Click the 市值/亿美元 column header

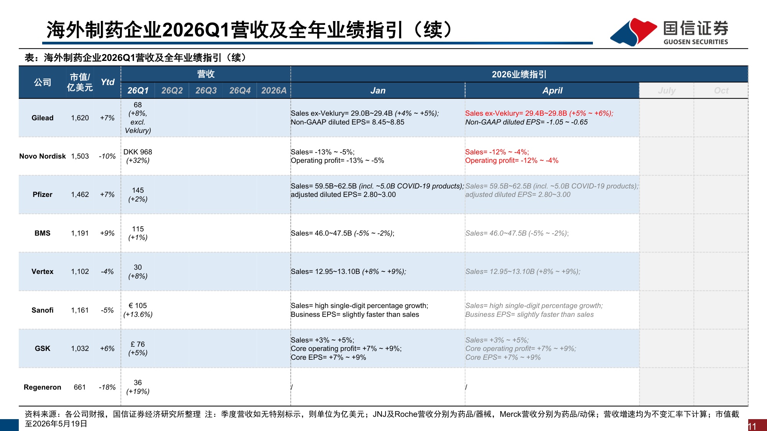click(80, 82)
